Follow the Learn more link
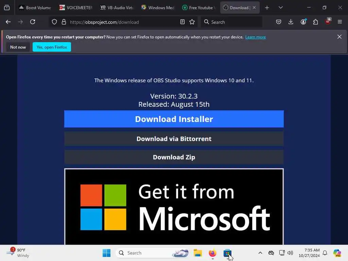The width and height of the screenshot is (348, 261). pyautogui.click(x=256, y=37)
